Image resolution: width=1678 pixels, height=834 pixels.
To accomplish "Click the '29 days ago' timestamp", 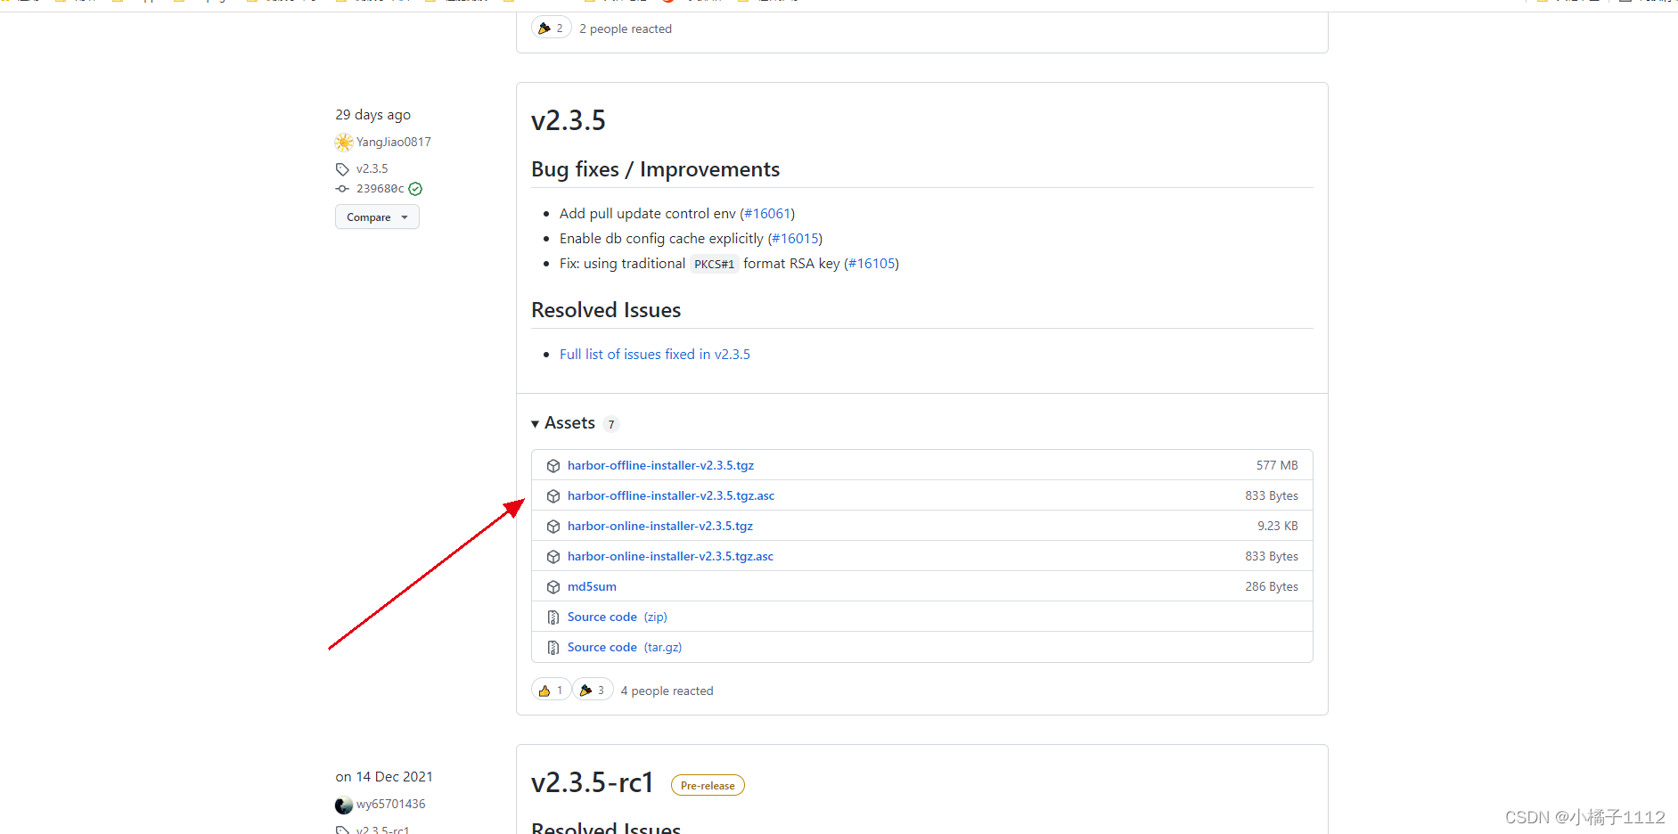I will click(x=373, y=115).
